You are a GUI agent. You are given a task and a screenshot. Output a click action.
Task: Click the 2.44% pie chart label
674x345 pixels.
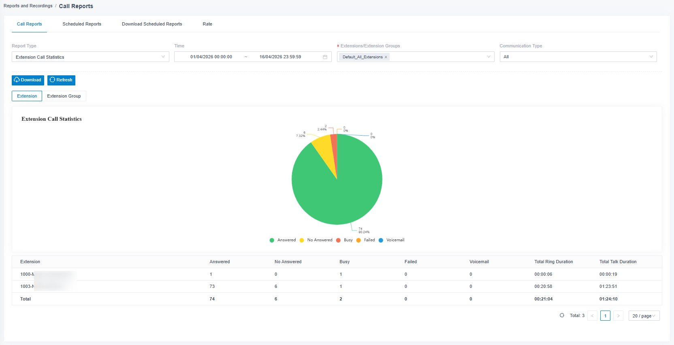click(x=322, y=129)
